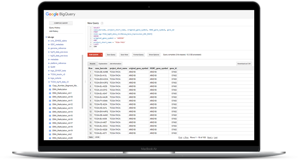The image size is (298, 160).
Task: Click the table icon beside DNA_Methylation_chr14
Action: click(x=50, y=112)
